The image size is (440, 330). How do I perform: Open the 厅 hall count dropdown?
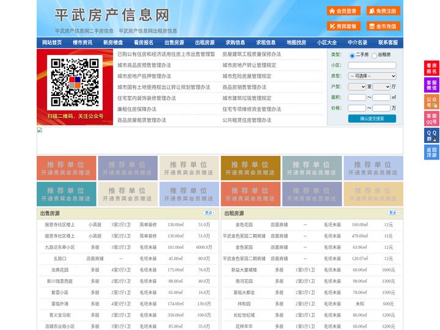(381, 87)
